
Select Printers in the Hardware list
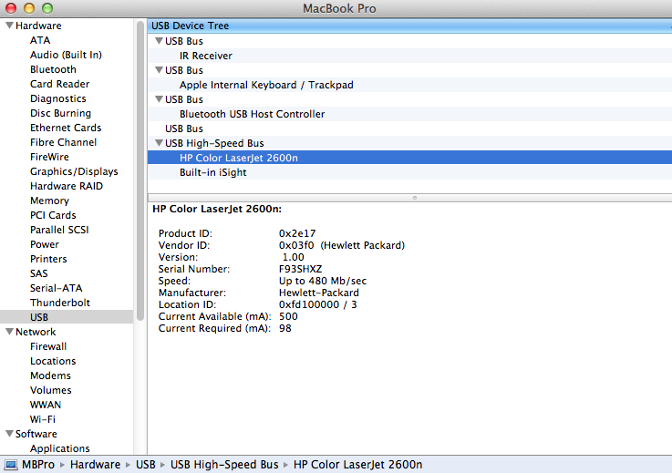pos(48,259)
